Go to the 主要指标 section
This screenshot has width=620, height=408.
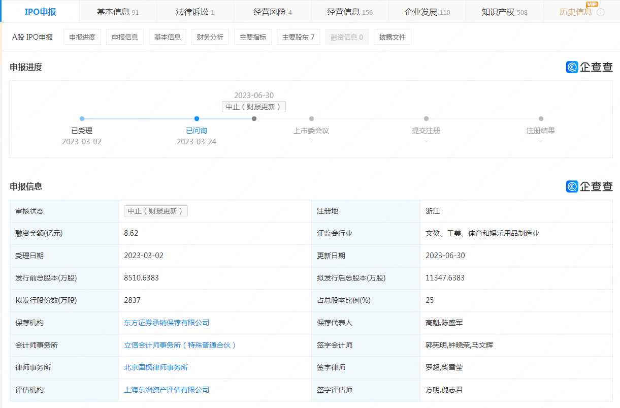pyautogui.click(x=253, y=37)
